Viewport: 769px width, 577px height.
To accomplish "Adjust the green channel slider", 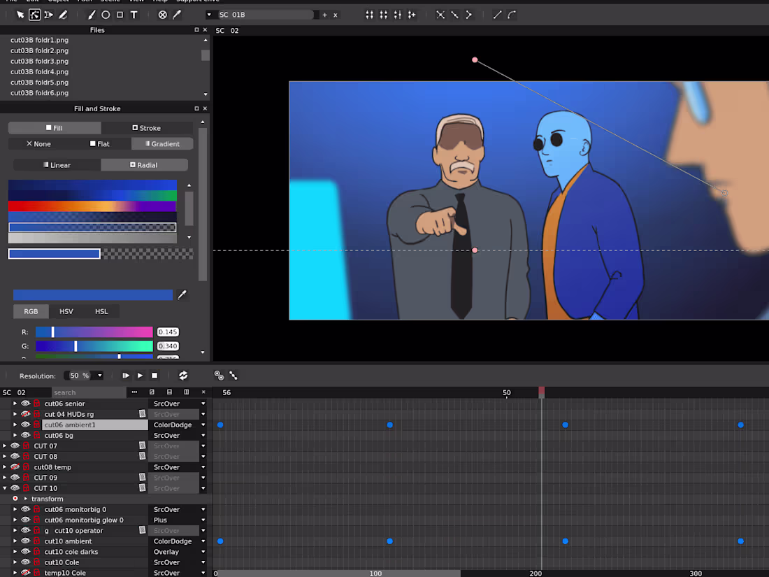I will coord(94,346).
